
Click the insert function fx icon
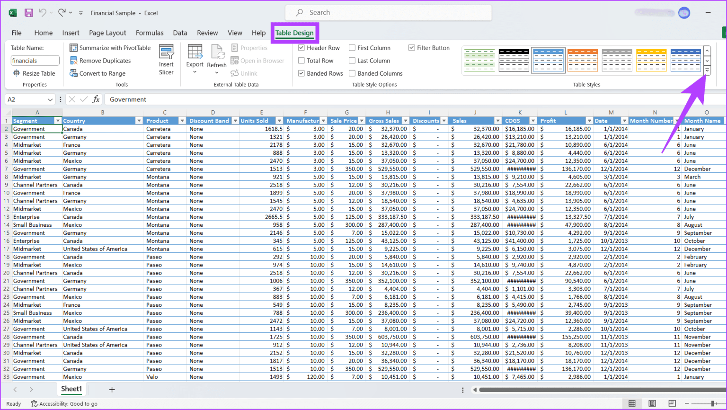pyautogui.click(x=96, y=99)
